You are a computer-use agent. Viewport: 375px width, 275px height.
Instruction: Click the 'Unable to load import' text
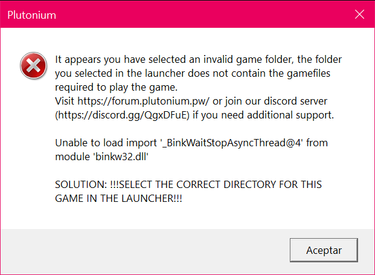click(106, 143)
